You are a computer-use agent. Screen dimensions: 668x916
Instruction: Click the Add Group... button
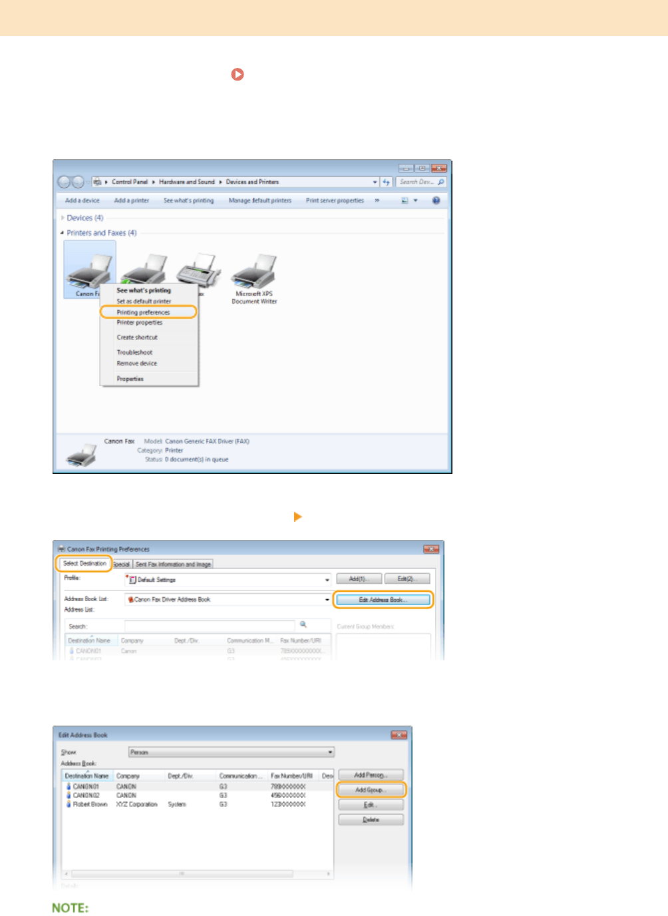[371, 790]
